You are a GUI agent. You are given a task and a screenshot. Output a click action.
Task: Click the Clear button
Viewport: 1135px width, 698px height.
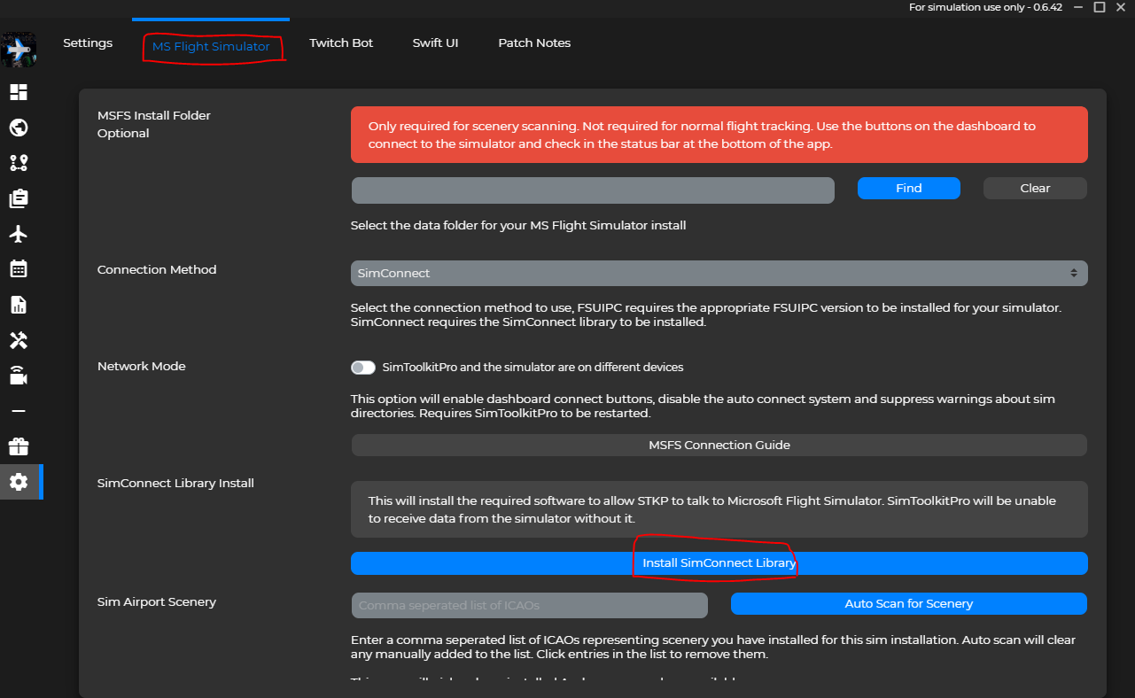(1035, 188)
